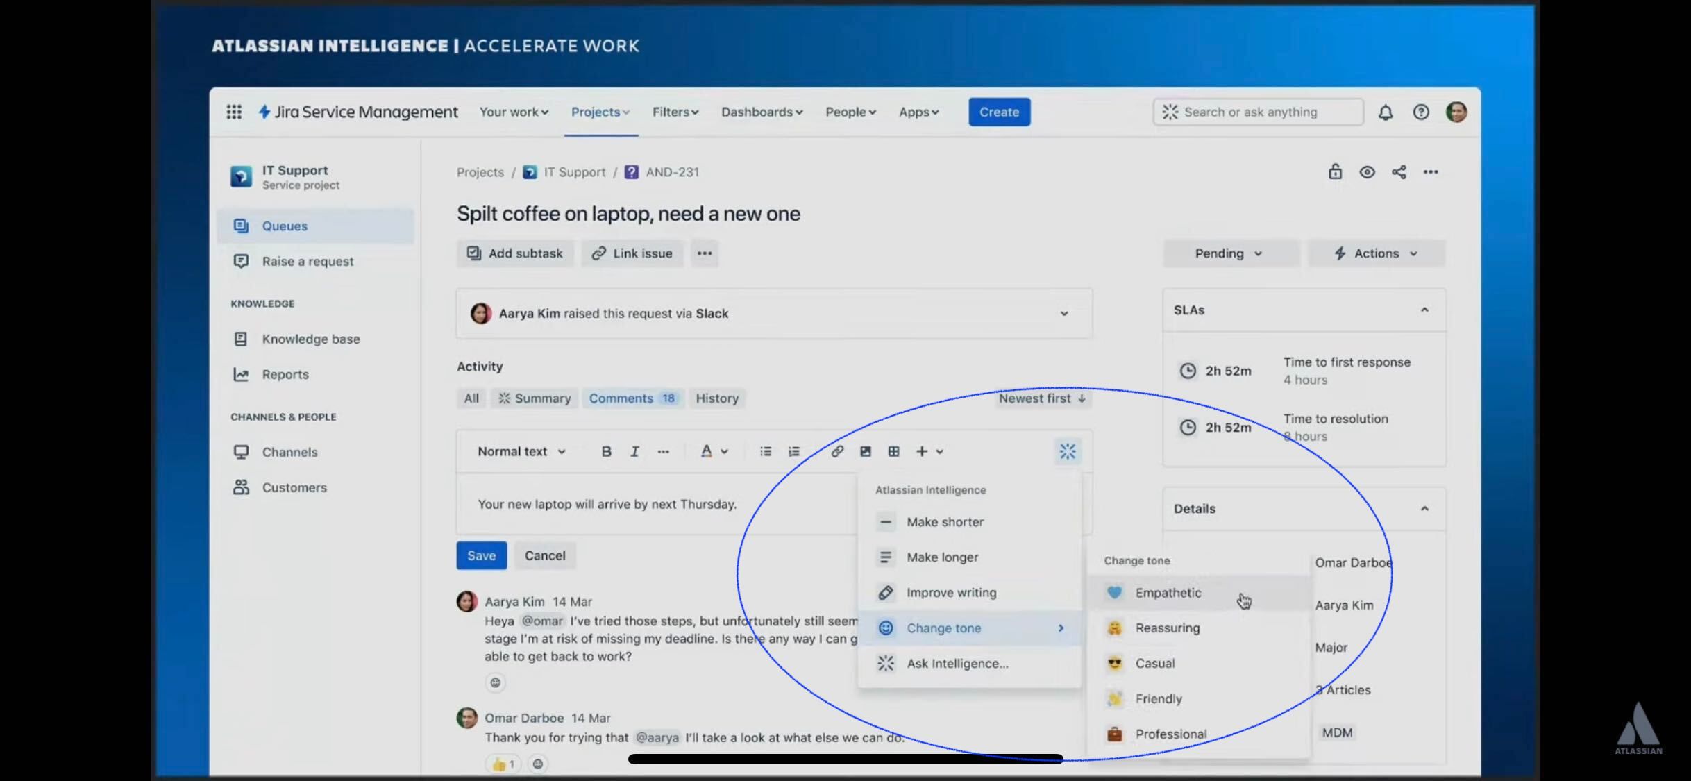Open Reports in the sidebar
The image size is (1691, 781).
pos(316,374)
